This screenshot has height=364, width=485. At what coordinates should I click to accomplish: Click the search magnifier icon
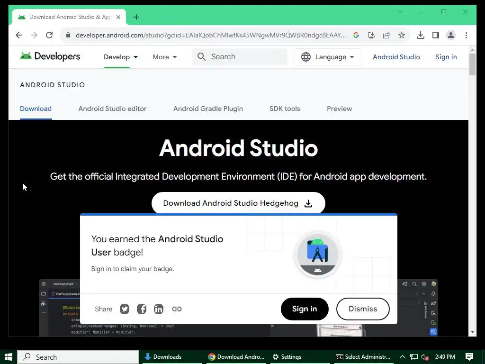201,57
